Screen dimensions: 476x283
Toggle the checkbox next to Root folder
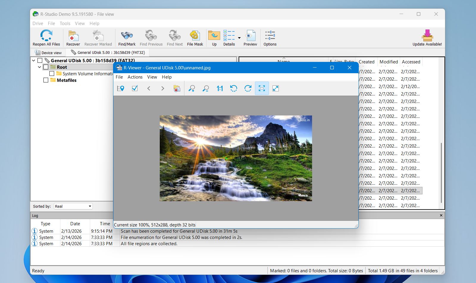[x=46, y=67]
